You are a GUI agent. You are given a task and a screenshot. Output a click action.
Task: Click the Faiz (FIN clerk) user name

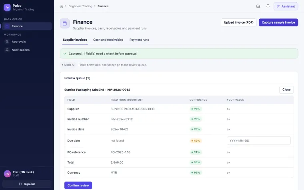(23, 172)
